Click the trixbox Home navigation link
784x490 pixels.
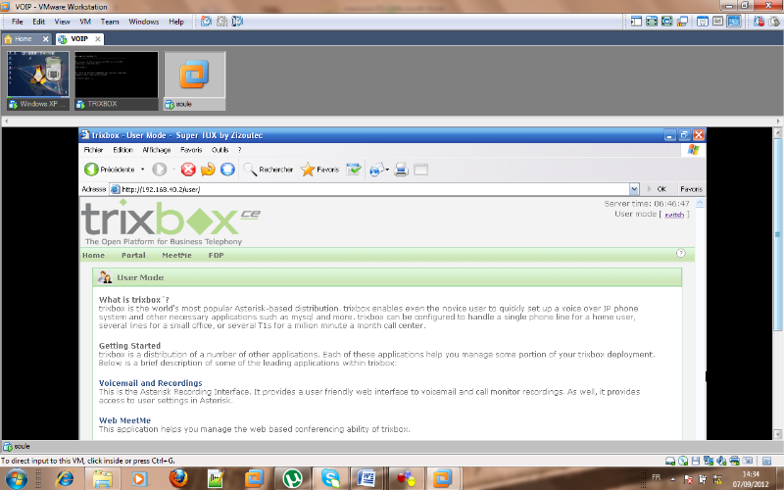[93, 255]
